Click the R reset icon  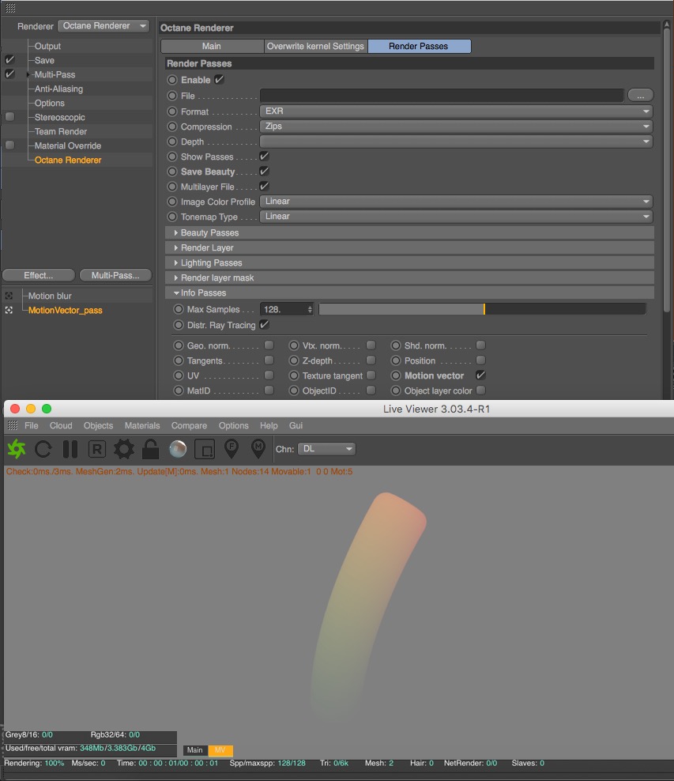[x=97, y=449]
